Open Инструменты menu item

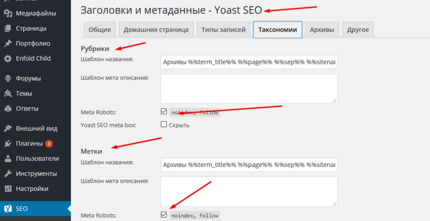[x=35, y=174]
